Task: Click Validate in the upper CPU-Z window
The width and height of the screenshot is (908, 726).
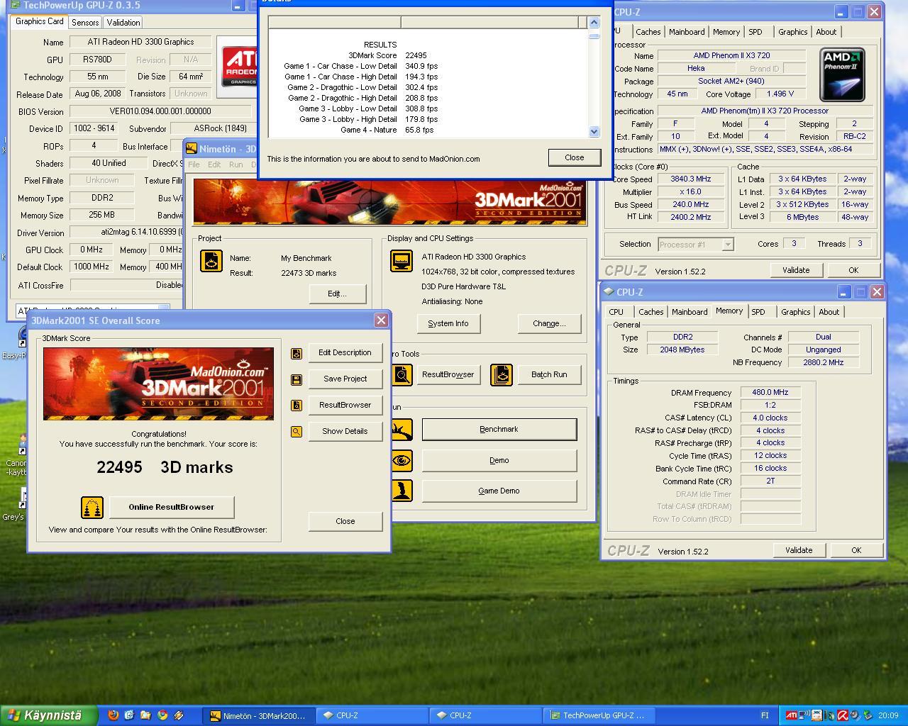Action: pos(796,270)
